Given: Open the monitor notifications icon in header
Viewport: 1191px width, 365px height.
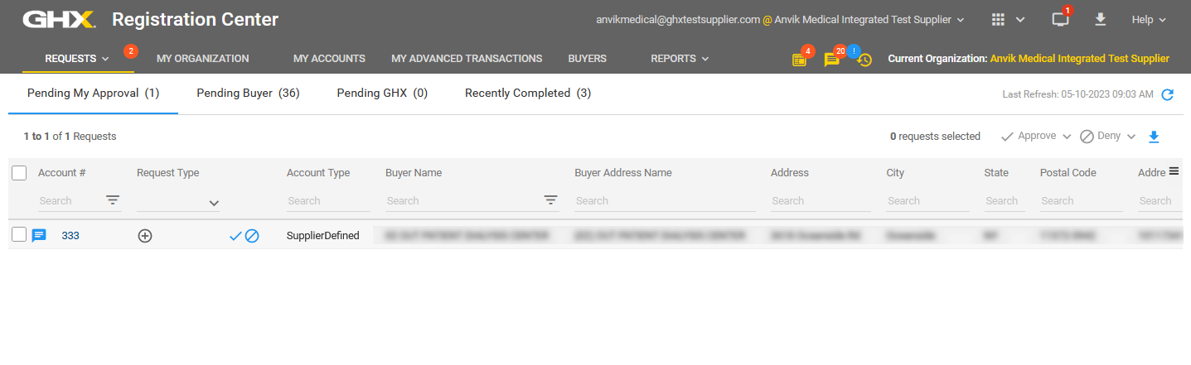Looking at the screenshot, I should pos(1060,19).
